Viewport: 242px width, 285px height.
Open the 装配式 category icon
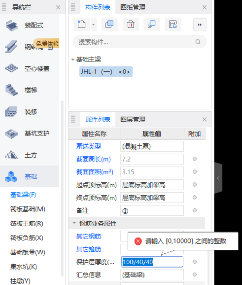tap(11, 25)
